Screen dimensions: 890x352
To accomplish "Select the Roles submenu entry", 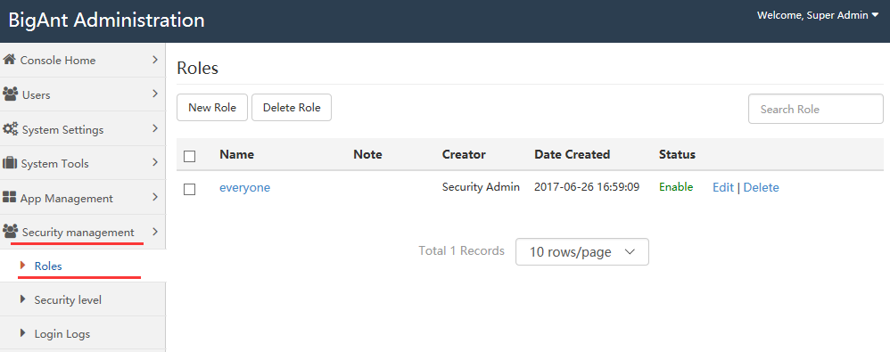I will point(83,266).
